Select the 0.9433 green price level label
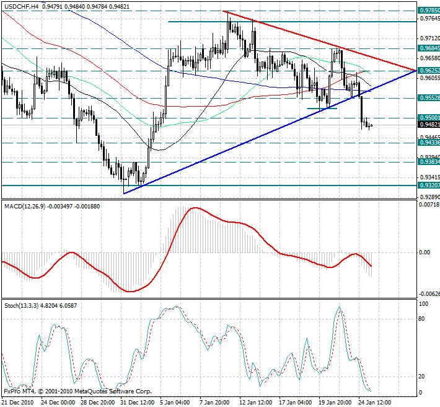 pos(429,143)
